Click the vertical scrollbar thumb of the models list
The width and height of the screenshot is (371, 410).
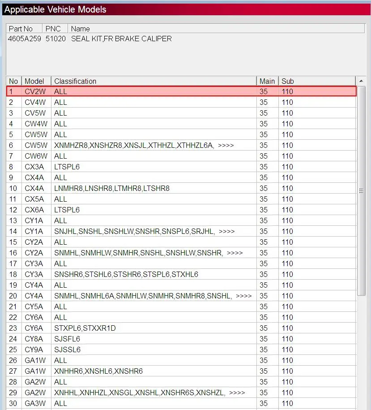(361, 191)
